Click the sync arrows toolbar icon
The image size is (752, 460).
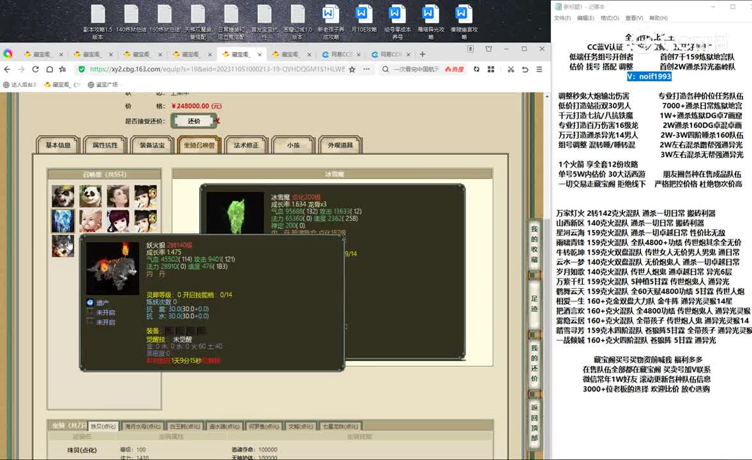tap(476, 69)
